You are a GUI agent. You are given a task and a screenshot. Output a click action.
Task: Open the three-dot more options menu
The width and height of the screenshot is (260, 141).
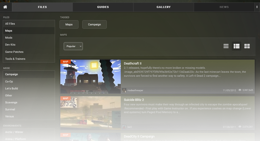[257, 7]
